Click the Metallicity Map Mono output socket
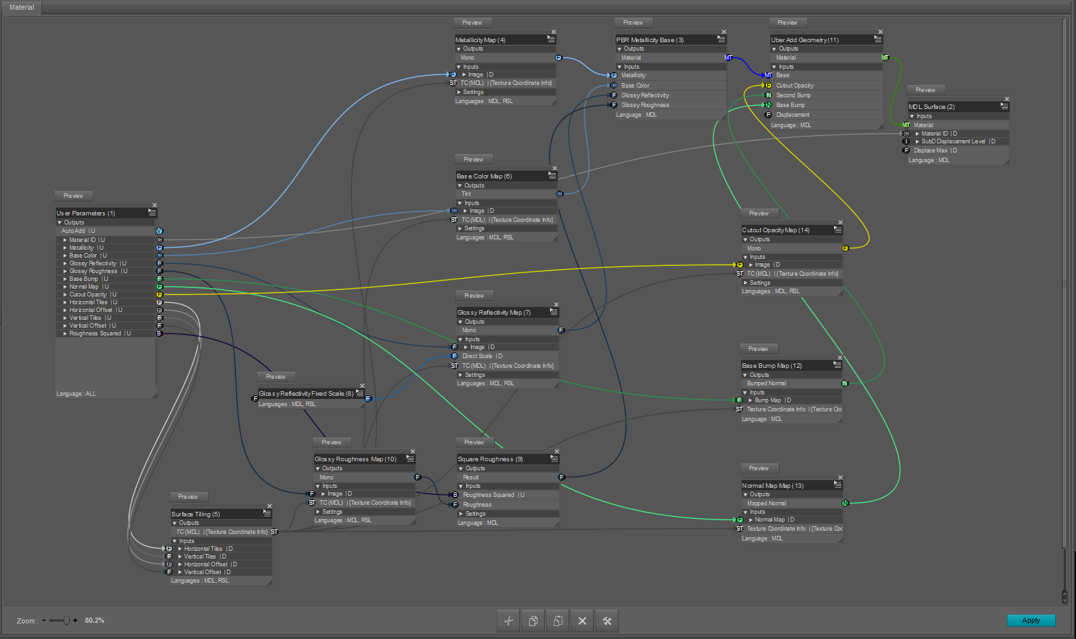 click(558, 58)
